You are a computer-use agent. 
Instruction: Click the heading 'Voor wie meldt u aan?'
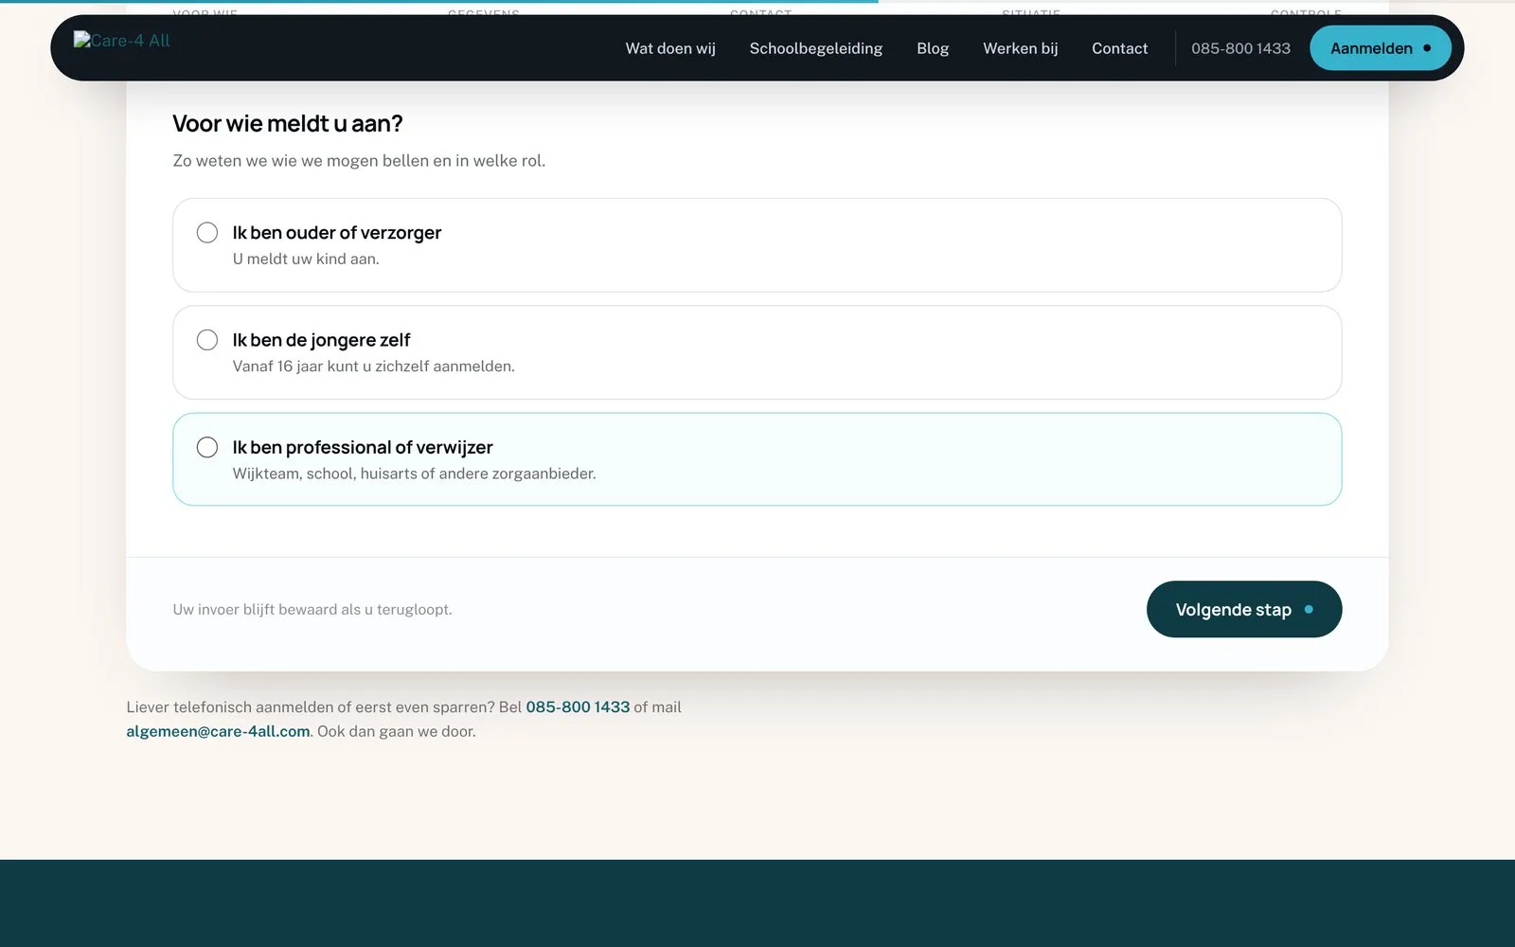coord(288,124)
